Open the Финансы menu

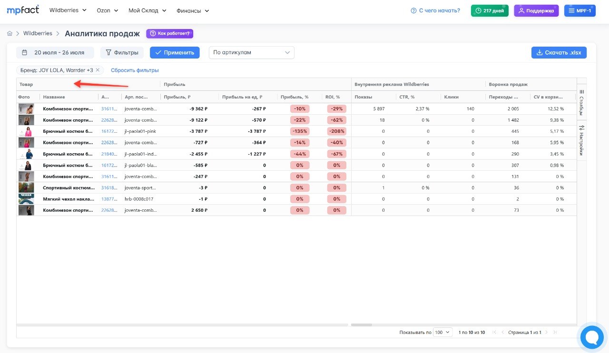tap(193, 10)
